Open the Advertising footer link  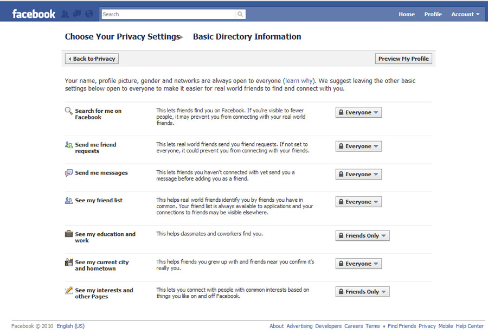click(x=299, y=326)
